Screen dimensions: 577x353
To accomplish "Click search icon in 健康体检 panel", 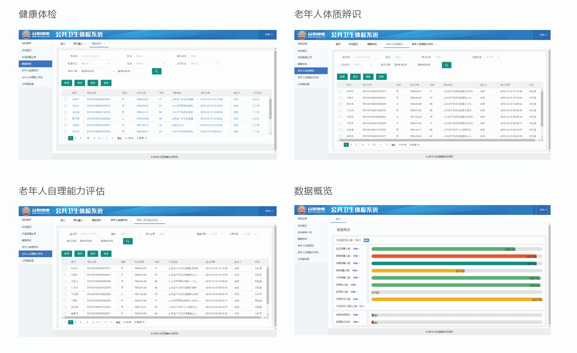I will pos(157,71).
